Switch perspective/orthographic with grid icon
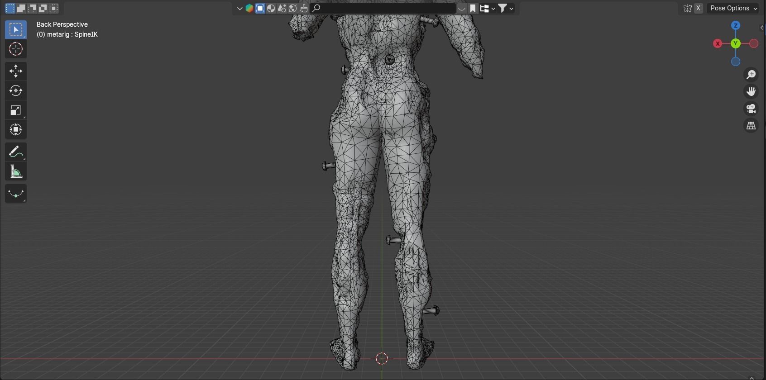 [752, 126]
